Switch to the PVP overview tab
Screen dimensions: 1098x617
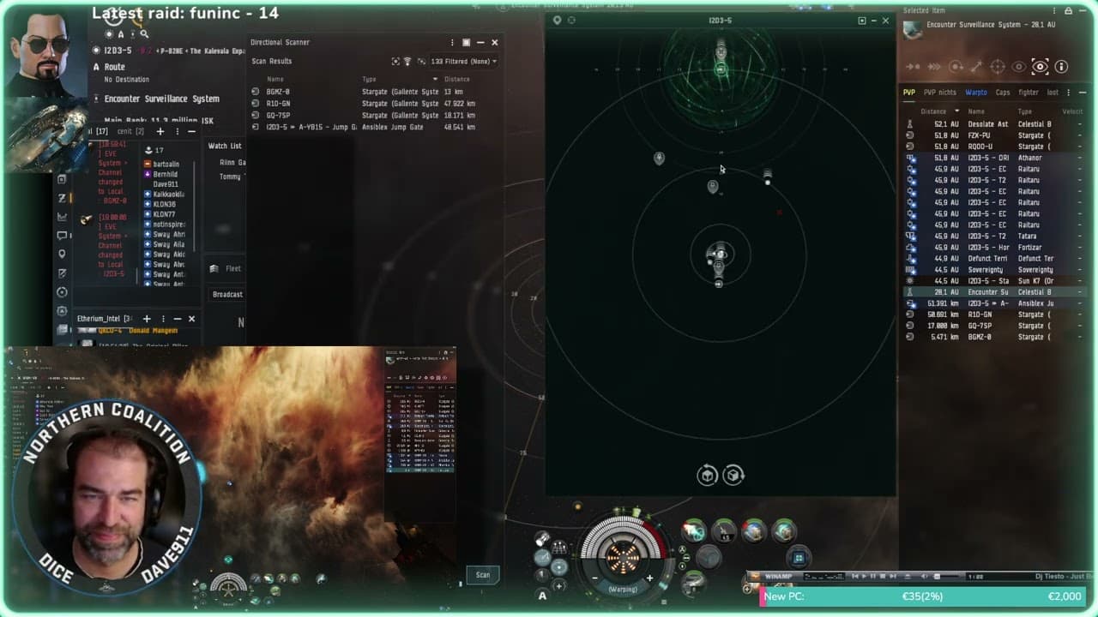[x=908, y=93]
